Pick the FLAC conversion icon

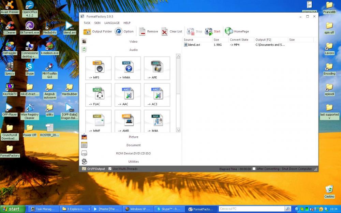coord(98,94)
